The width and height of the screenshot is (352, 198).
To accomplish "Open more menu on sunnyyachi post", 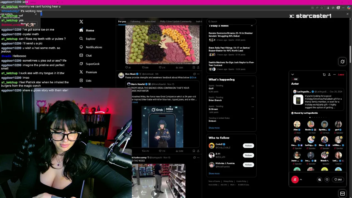I will point(198,158).
